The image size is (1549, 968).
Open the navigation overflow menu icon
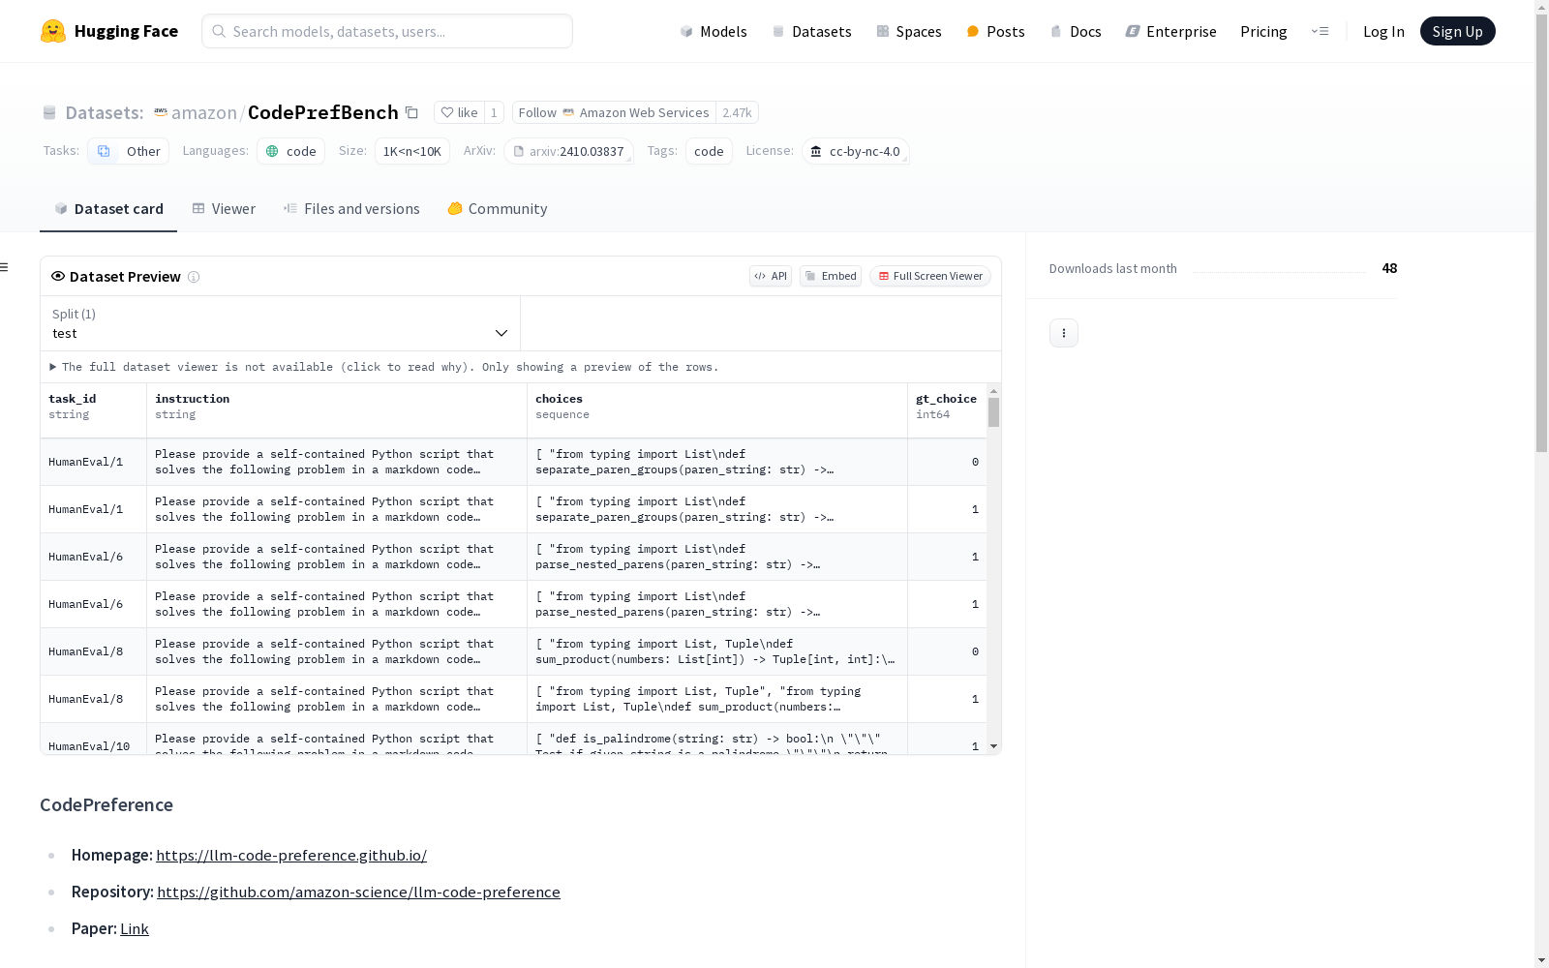1320,31
